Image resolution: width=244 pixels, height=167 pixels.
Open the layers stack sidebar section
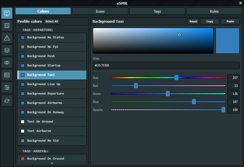click(x=7, y=50)
